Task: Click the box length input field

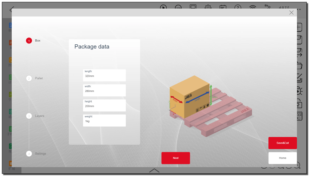Action: (x=104, y=75)
